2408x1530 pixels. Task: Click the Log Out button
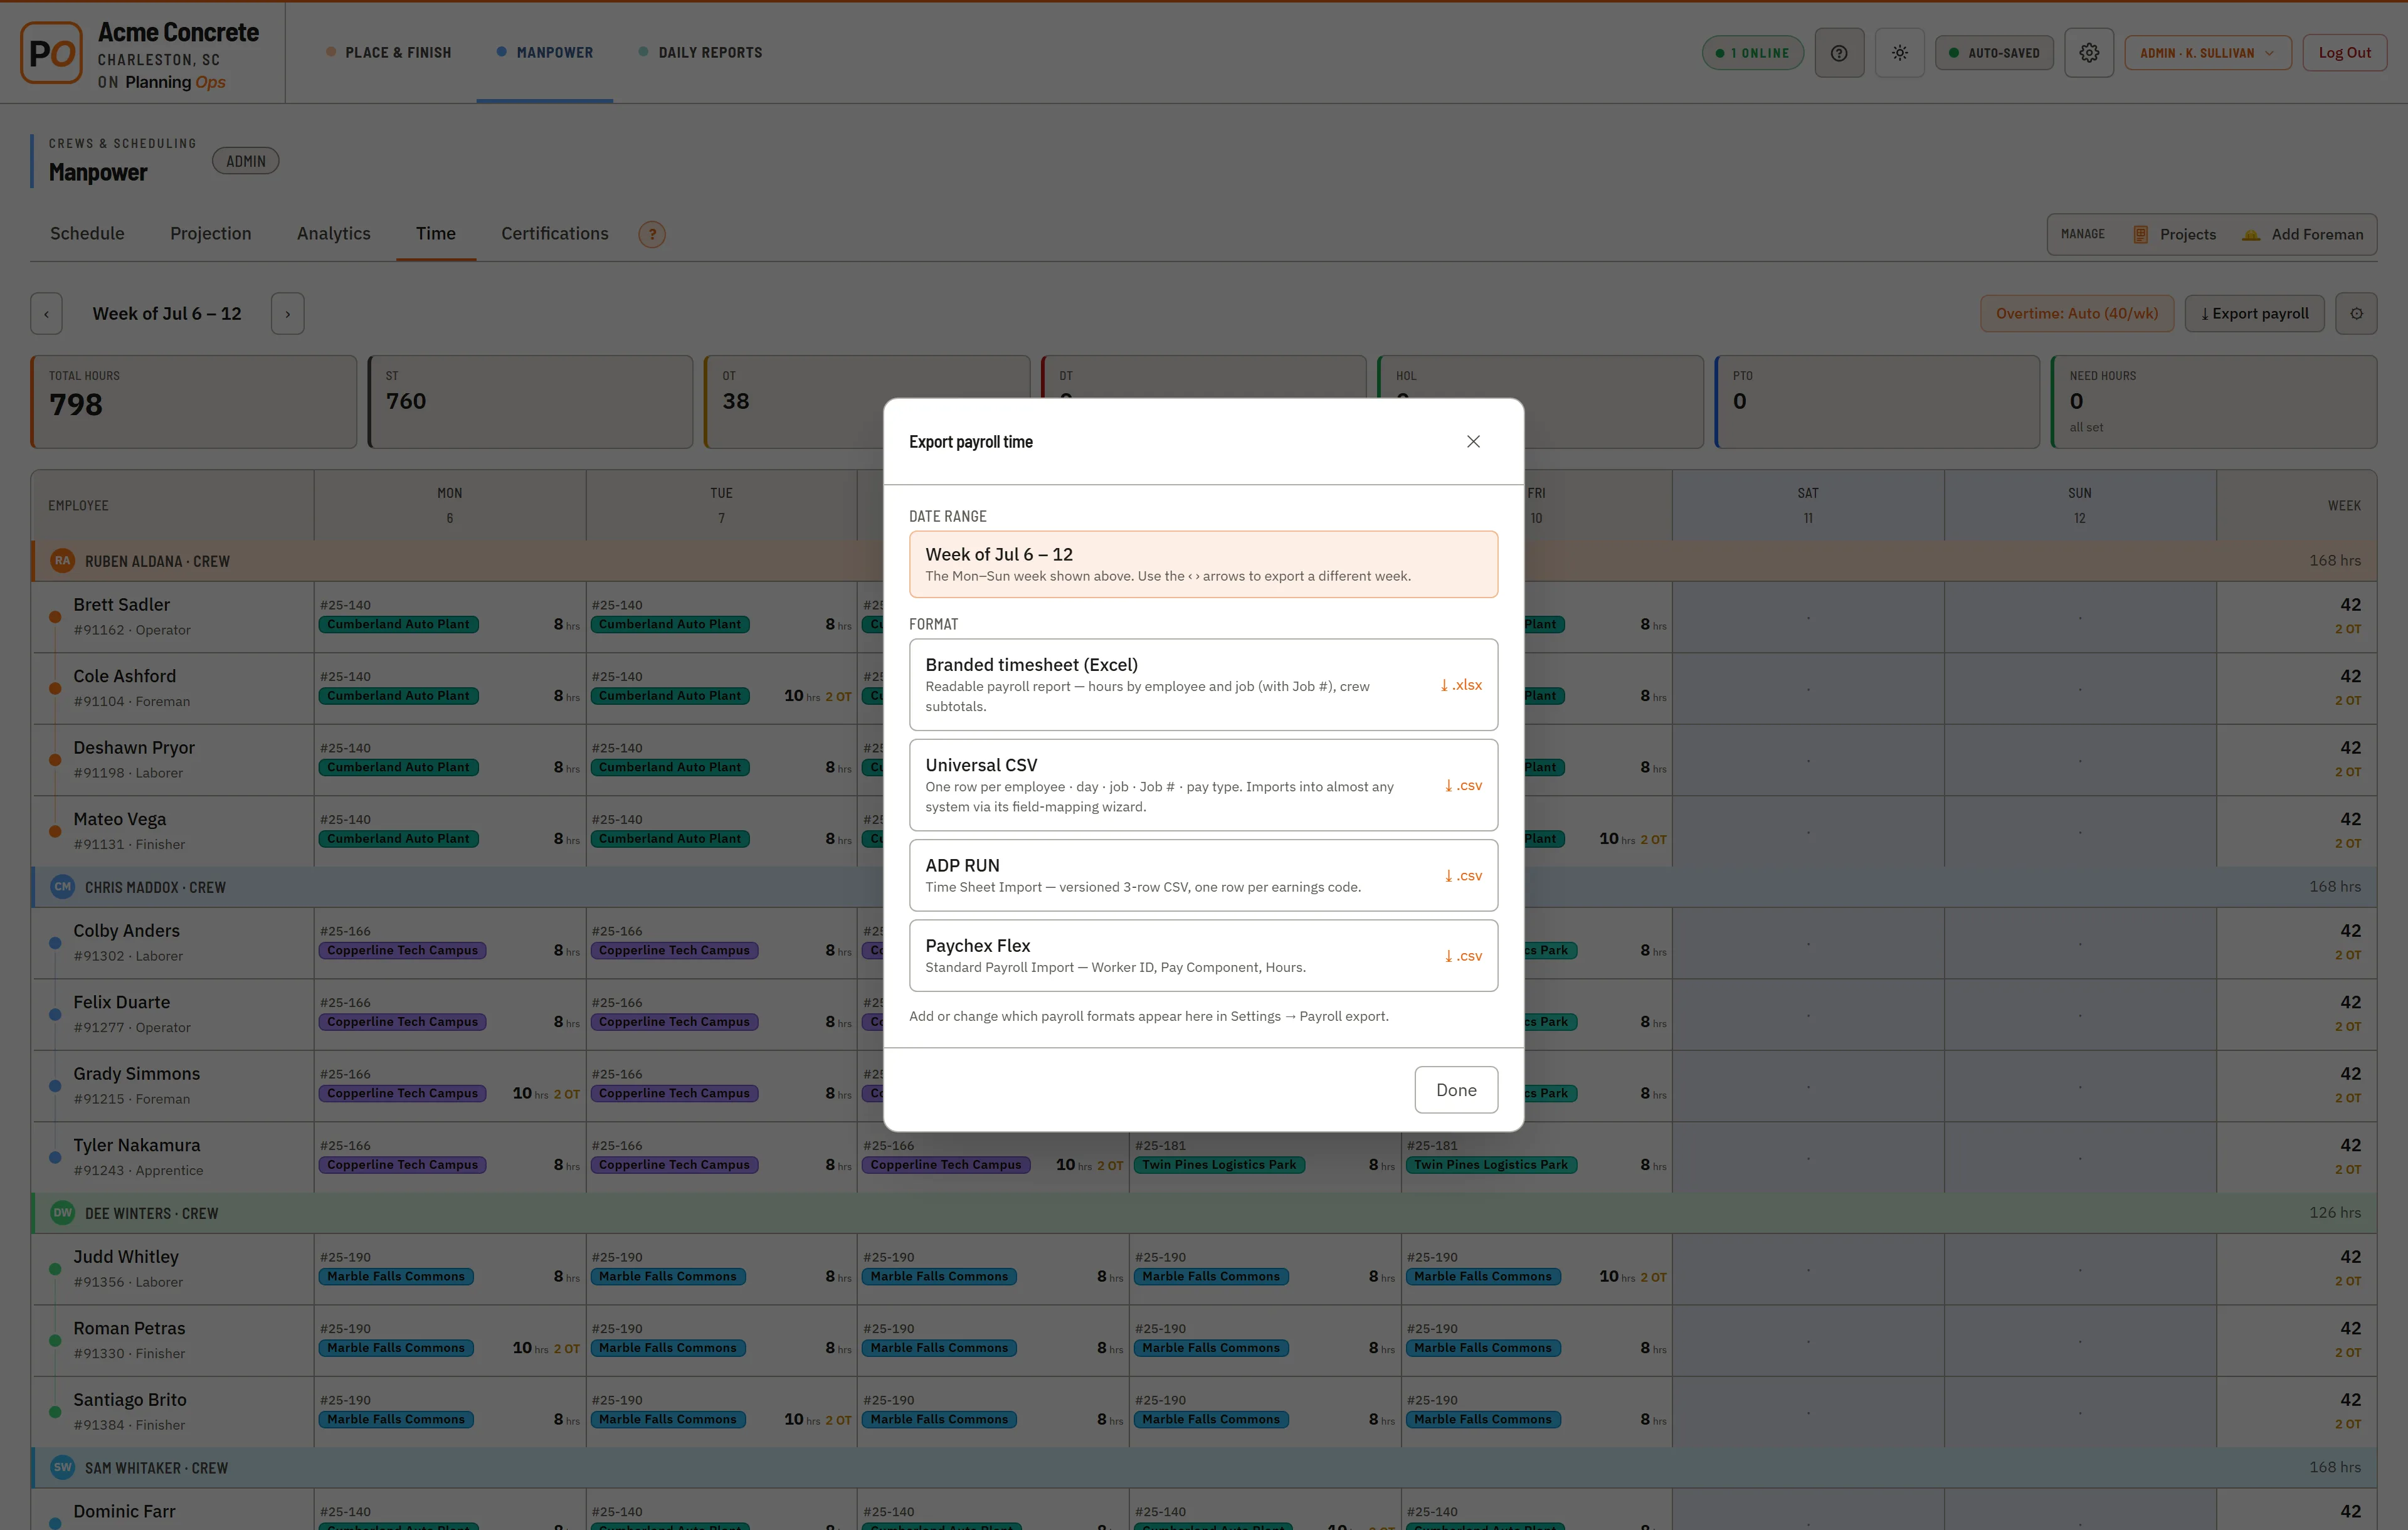(x=2344, y=53)
